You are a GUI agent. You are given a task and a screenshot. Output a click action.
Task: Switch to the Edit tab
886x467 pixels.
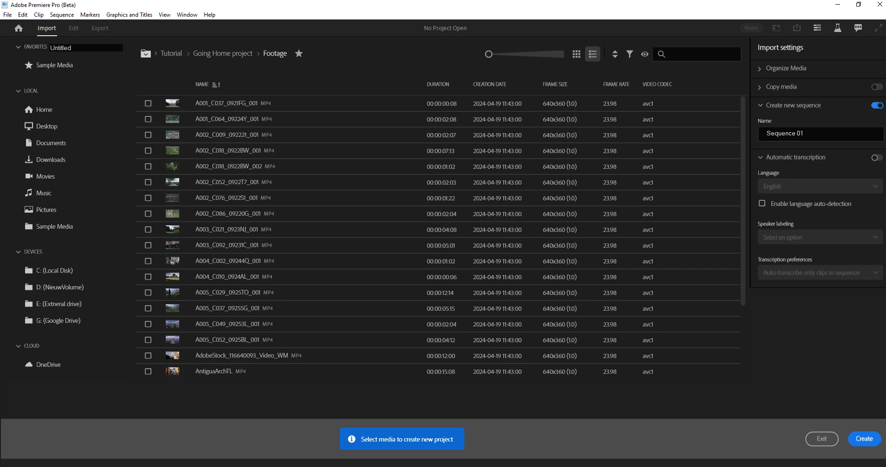[x=73, y=28]
